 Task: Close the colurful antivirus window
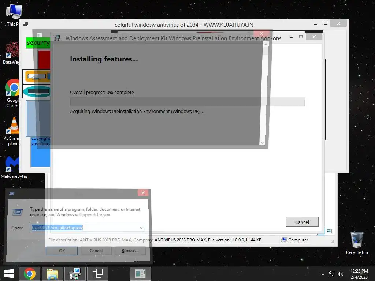coord(339,23)
